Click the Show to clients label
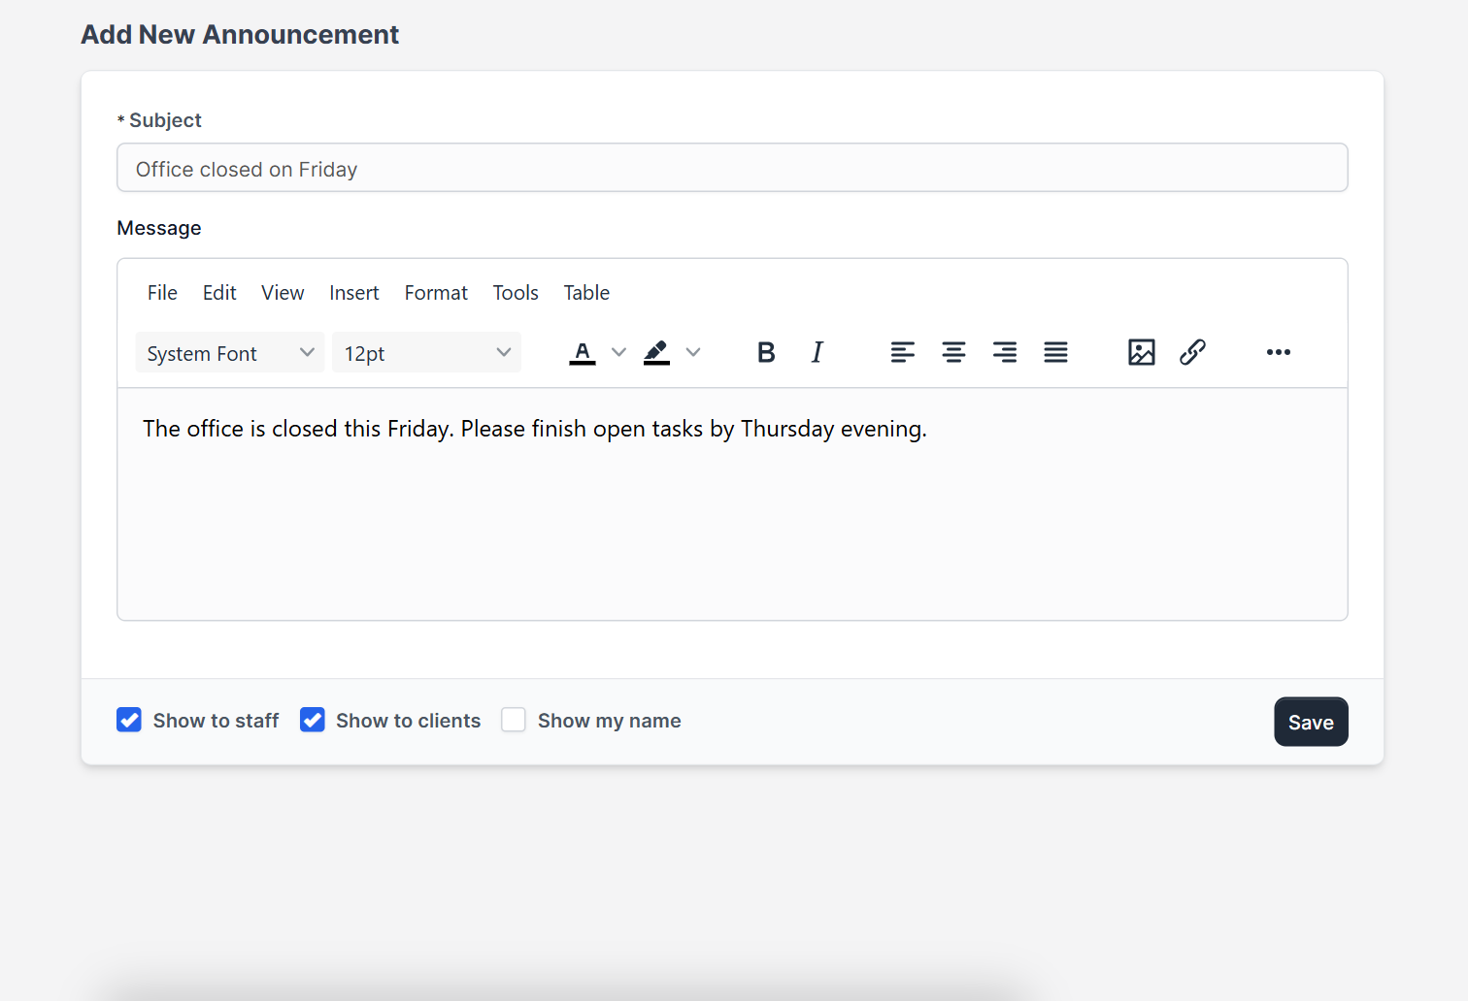Screen dimensions: 1468x1001 tap(408, 721)
